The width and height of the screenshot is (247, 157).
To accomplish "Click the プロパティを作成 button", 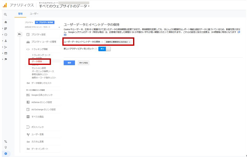I will (x=44, y=23).
